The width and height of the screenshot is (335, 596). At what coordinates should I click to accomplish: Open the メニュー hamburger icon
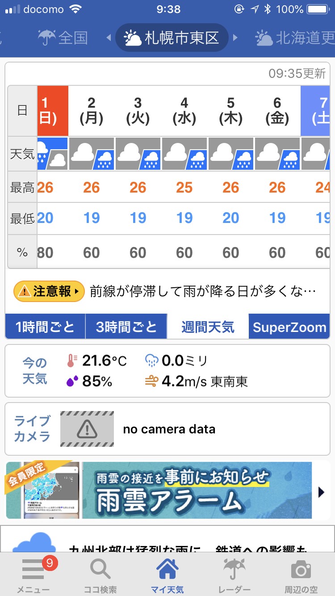(x=33, y=570)
